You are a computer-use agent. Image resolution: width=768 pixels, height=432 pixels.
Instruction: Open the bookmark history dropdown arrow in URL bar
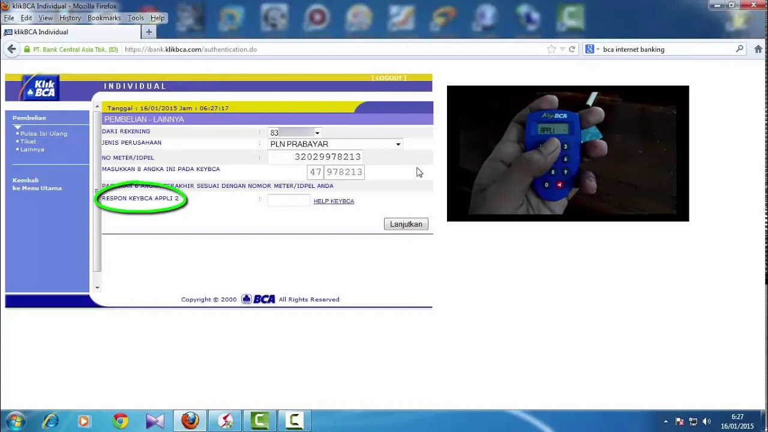[562, 49]
